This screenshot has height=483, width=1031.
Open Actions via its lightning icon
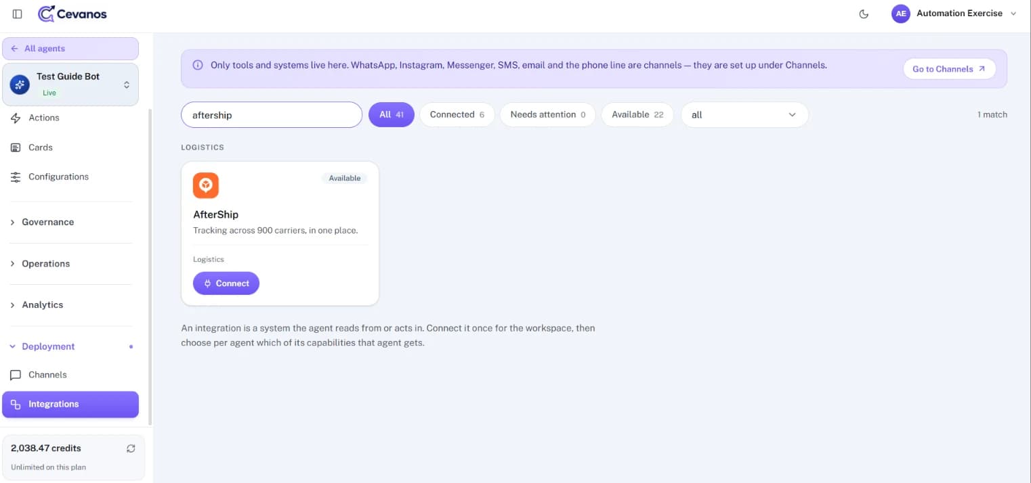(x=16, y=118)
